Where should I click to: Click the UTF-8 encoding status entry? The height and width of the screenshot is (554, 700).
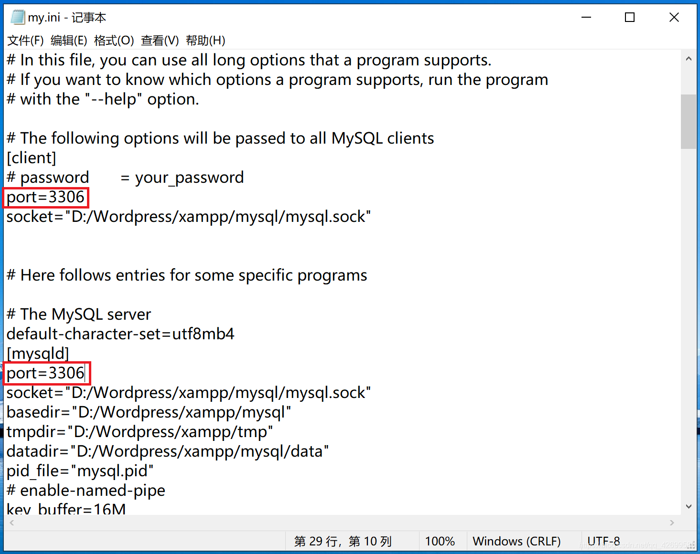(603, 542)
